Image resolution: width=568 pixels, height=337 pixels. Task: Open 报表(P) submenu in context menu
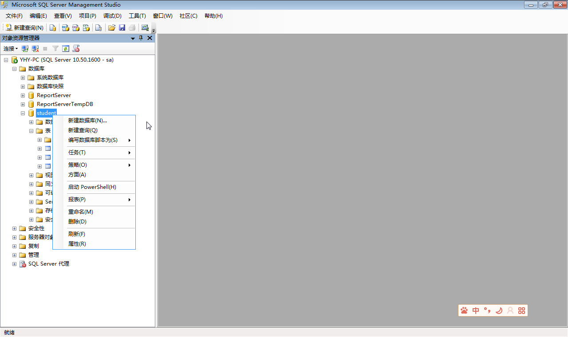coord(94,200)
